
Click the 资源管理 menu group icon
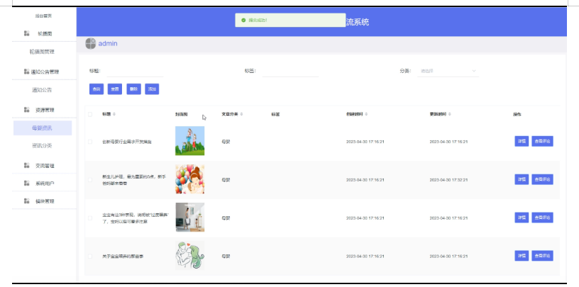(26, 110)
